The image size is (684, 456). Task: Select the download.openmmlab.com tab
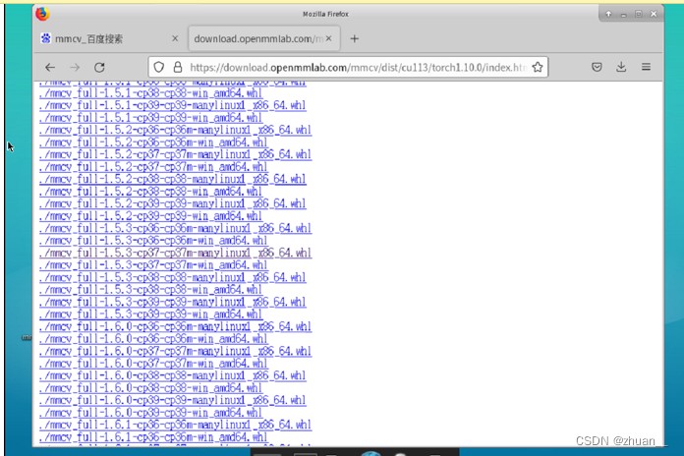pyautogui.click(x=264, y=39)
